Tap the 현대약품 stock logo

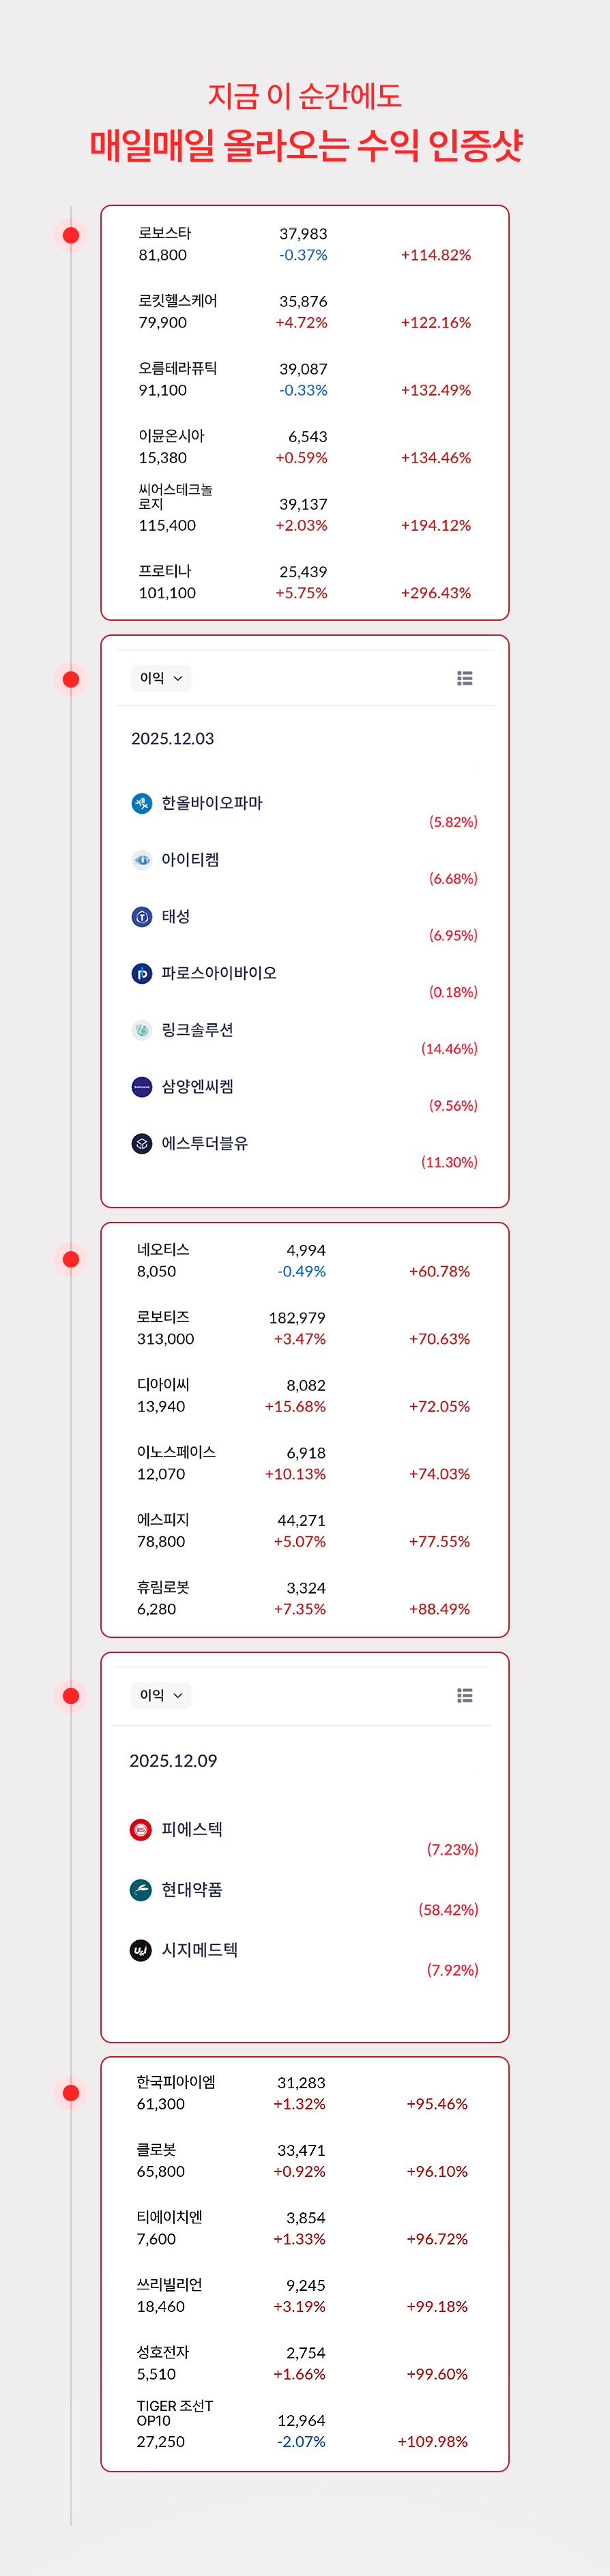click(141, 1889)
